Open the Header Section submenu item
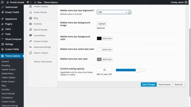 (8, 70)
